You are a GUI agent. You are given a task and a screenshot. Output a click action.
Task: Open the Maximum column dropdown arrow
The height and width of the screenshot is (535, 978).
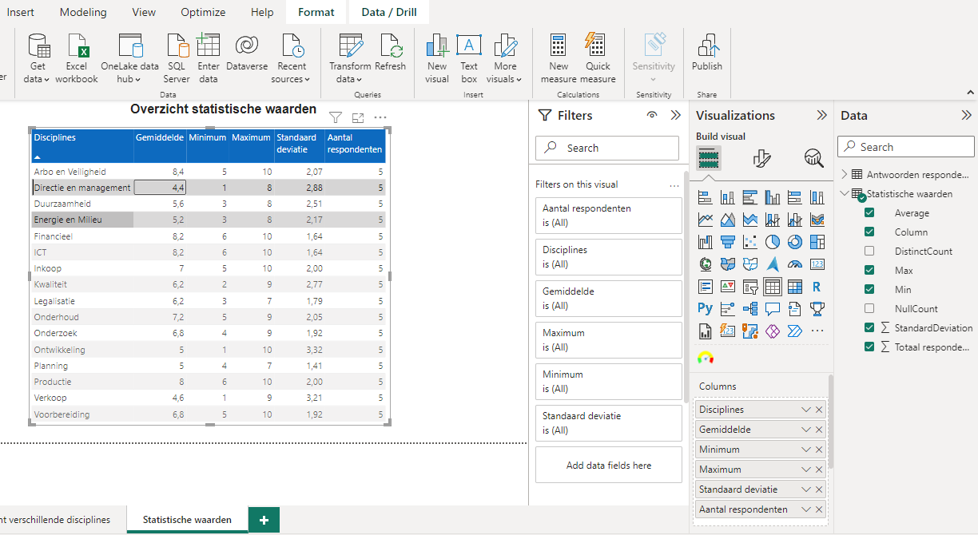[x=806, y=470]
